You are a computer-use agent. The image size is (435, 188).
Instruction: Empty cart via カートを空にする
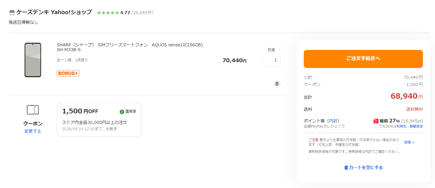tap(363, 168)
